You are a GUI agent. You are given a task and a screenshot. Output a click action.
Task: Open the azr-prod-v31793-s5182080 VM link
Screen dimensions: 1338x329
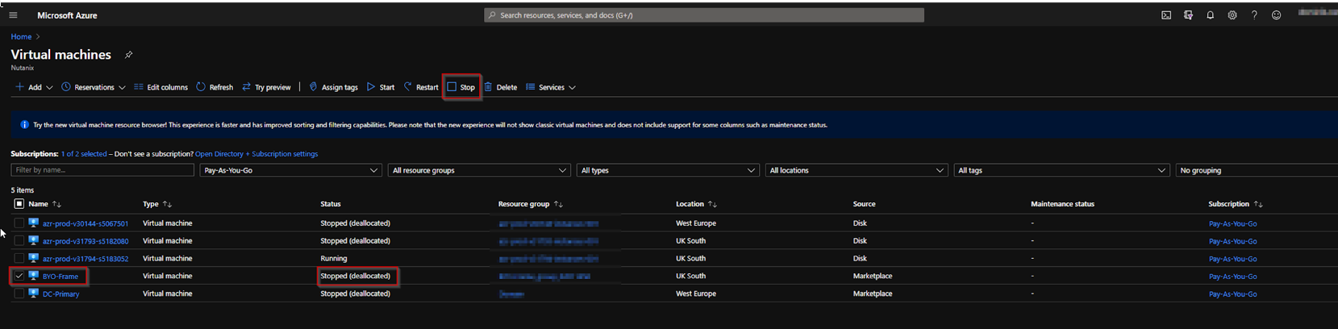coord(85,241)
